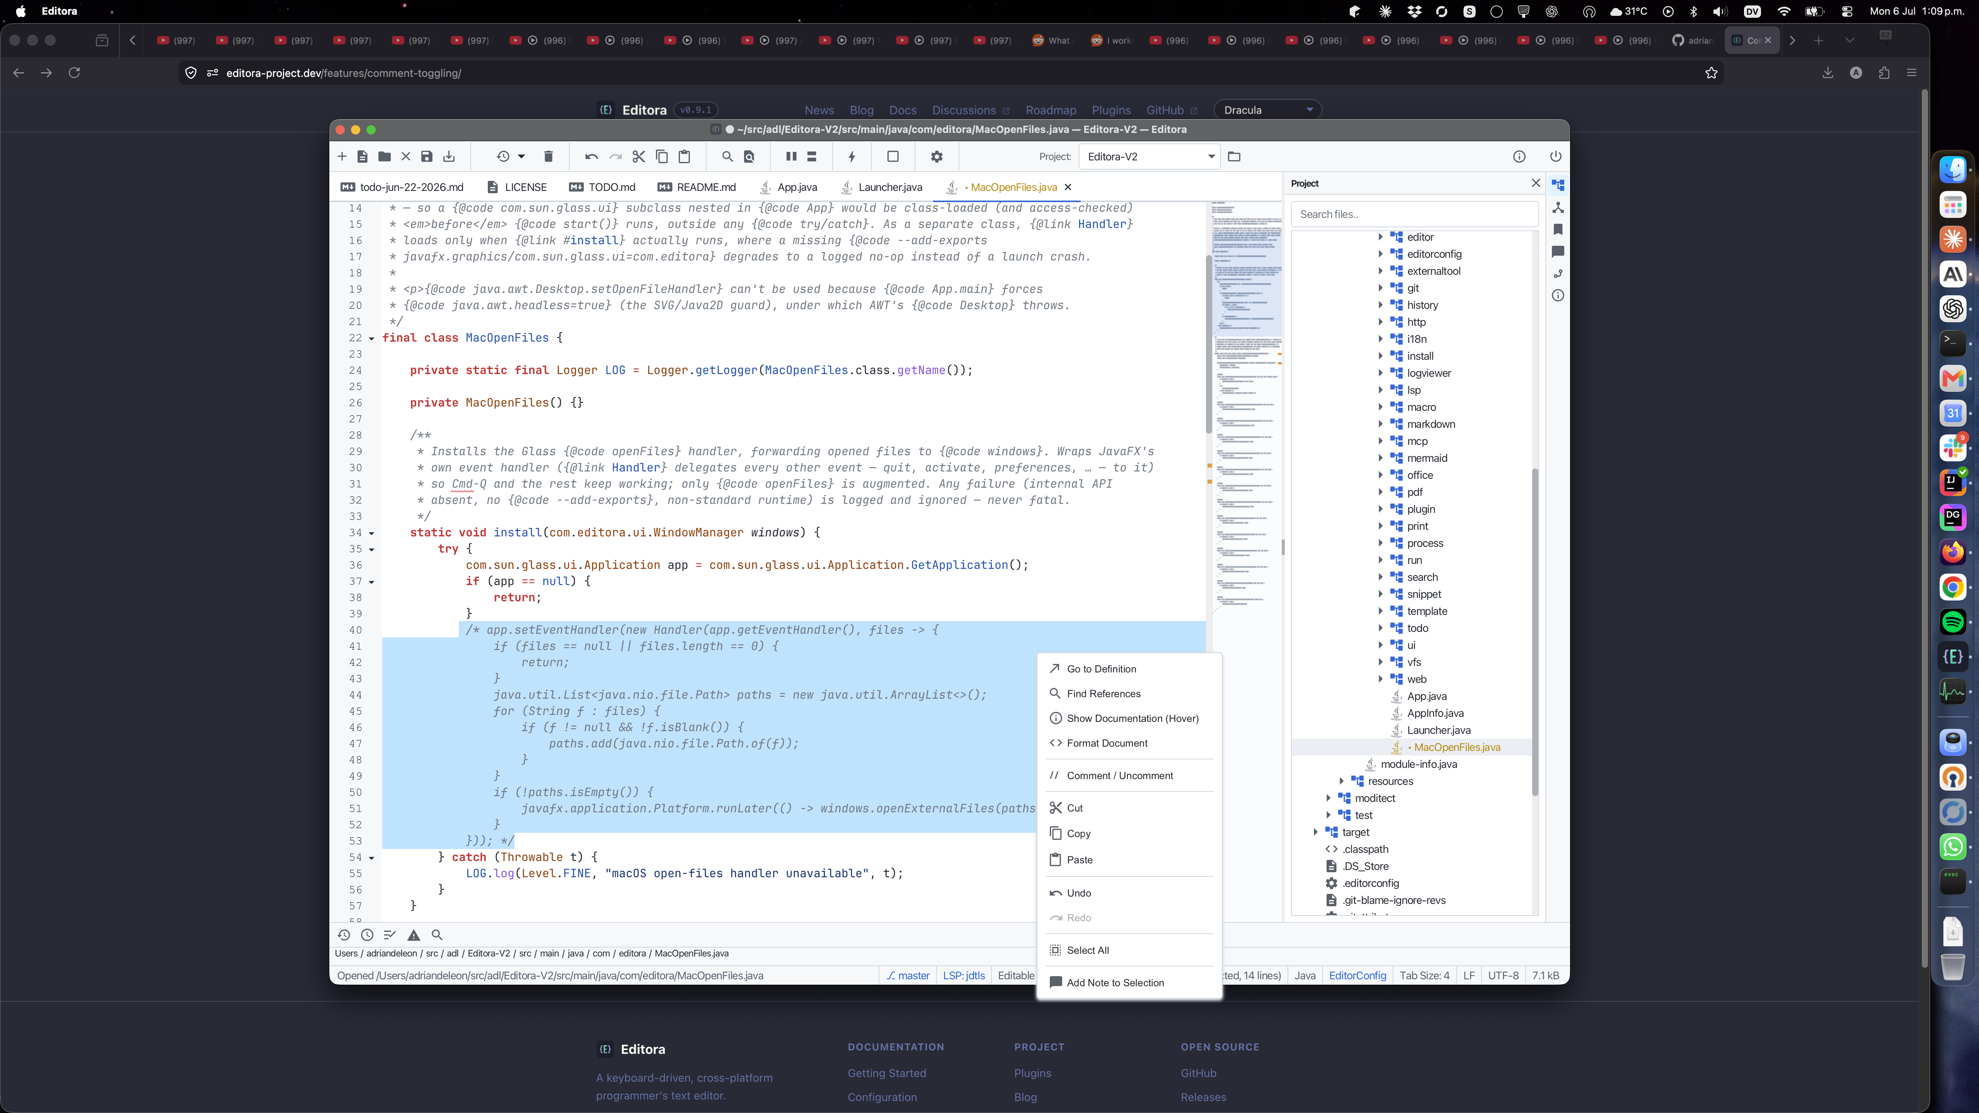Click the Copy icon in the toolbar
Image resolution: width=1979 pixels, height=1113 pixels.
[x=661, y=157]
